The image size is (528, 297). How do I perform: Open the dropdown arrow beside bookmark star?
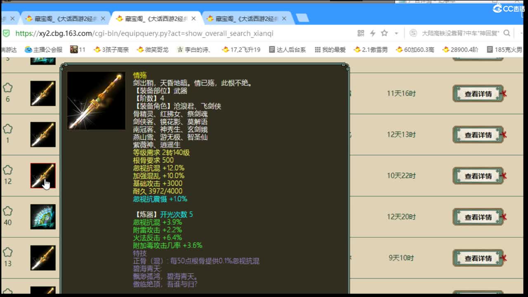[x=396, y=33]
